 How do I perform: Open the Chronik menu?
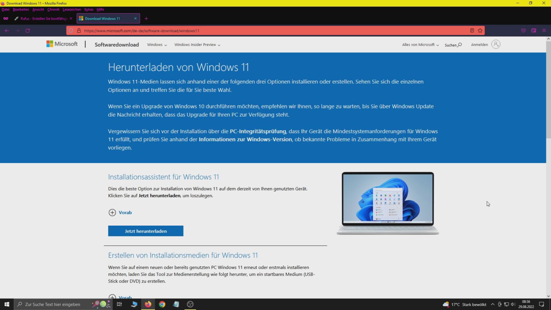(x=53, y=9)
